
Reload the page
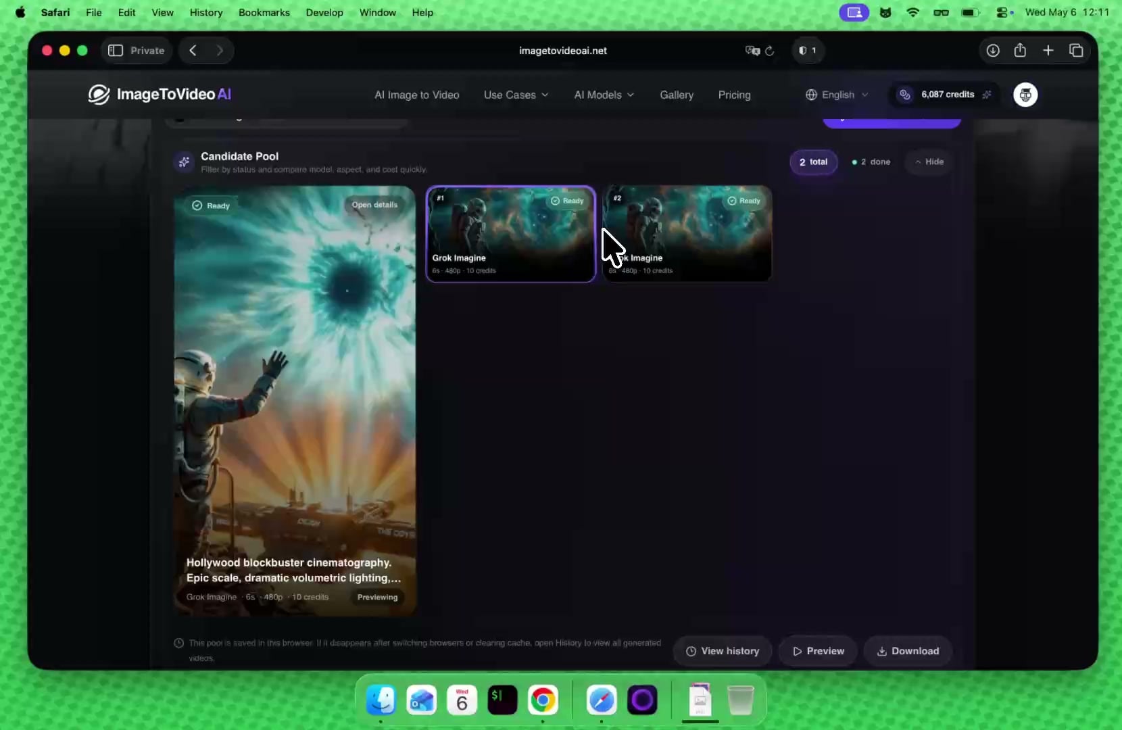[770, 51]
